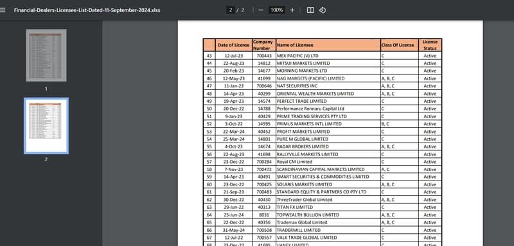Click the License Status column header
This screenshot has width=514, height=246.
pyautogui.click(x=430, y=45)
